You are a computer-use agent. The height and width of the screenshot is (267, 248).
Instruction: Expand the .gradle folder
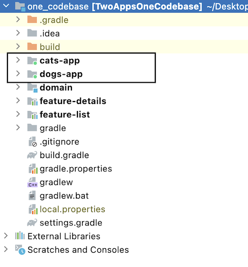tap(18, 20)
